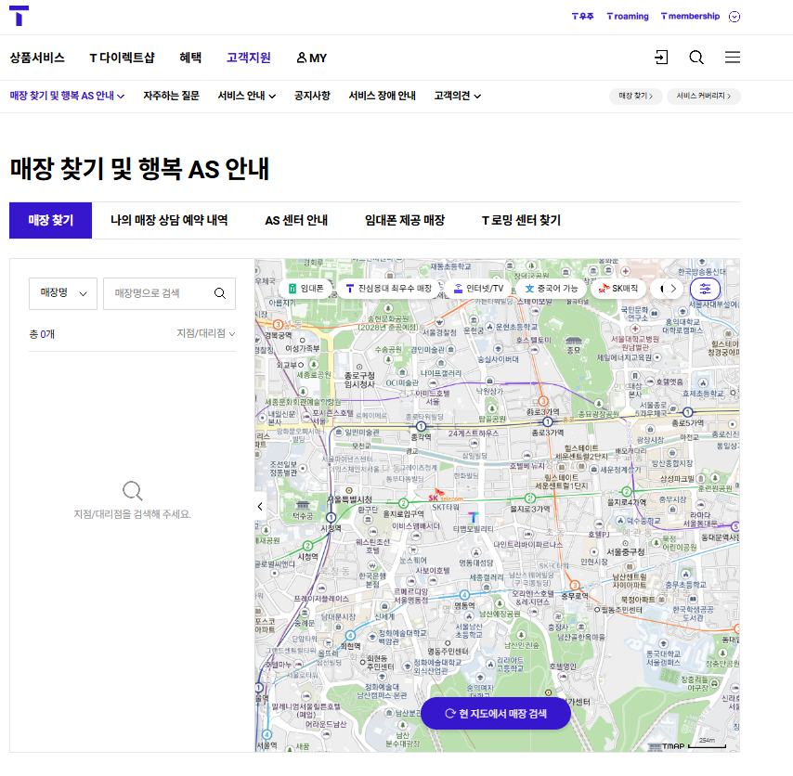Open the 고객지원 main menu

click(x=249, y=58)
